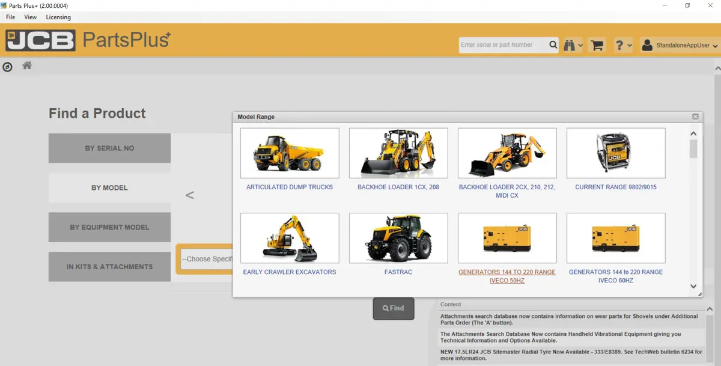Open BACKHOE LOADER 1CX, 208 link

pos(398,187)
